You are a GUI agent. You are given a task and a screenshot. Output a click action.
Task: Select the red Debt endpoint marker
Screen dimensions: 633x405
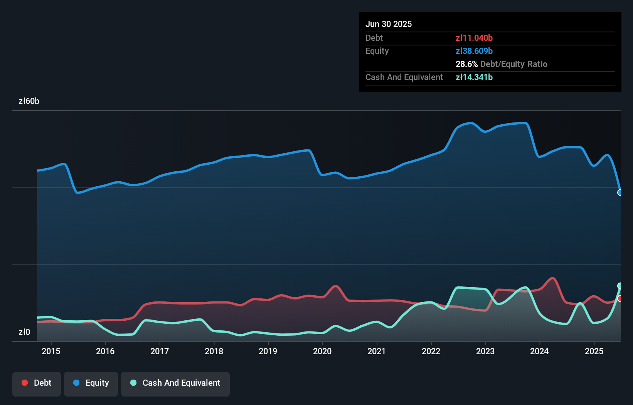[x=620, y=298]
